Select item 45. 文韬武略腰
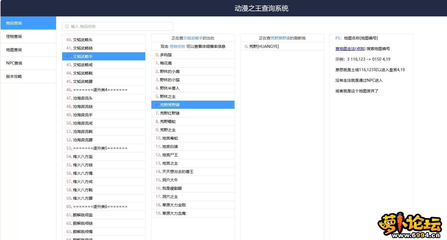This screenshot has width=447, height=240. tap(104, 81)
